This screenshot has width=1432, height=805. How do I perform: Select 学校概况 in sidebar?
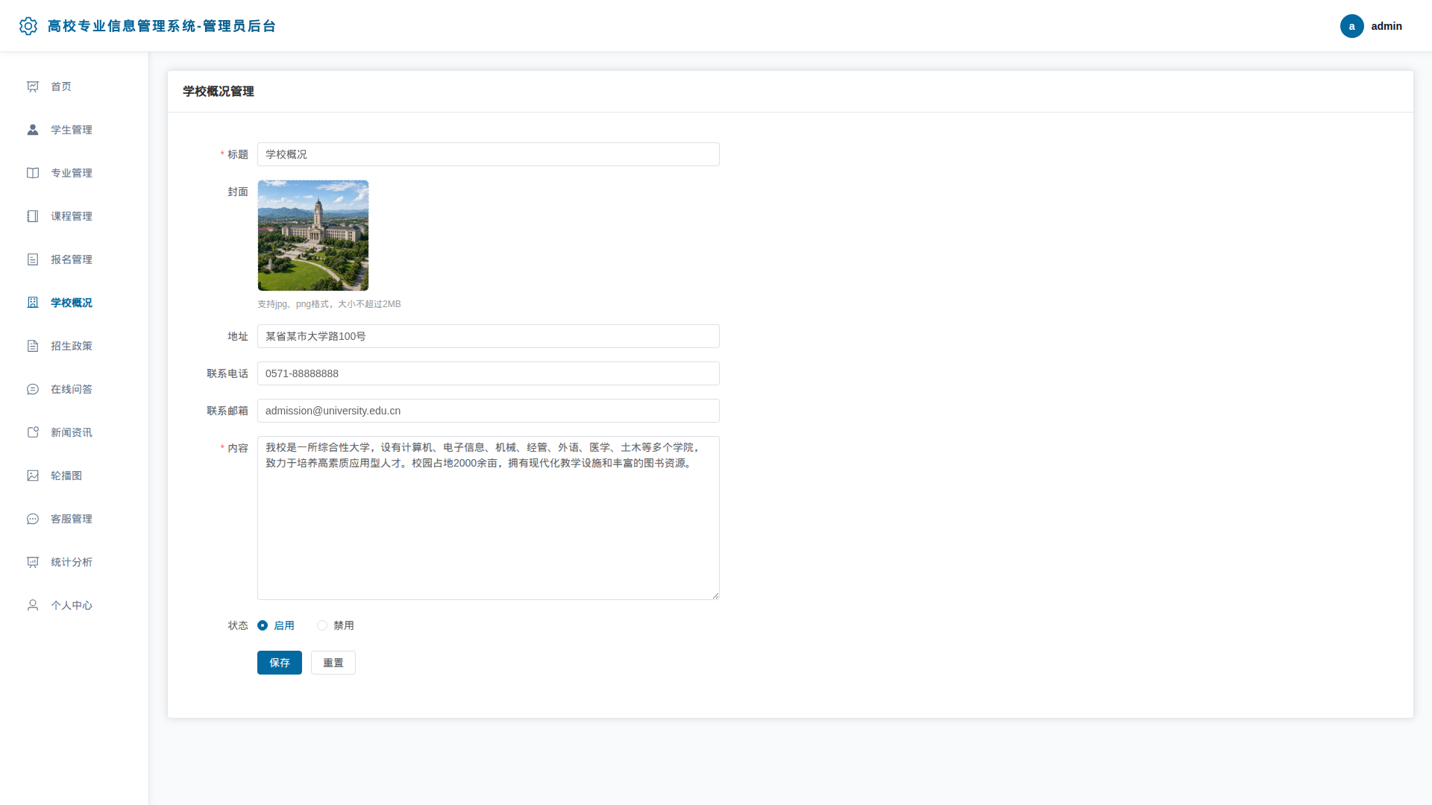(x=75, y=303)
